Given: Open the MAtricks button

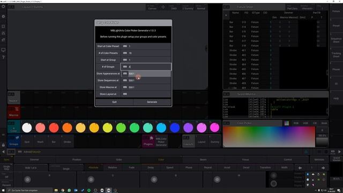Looking at the screenshot, I should click(x=319, y=160).
